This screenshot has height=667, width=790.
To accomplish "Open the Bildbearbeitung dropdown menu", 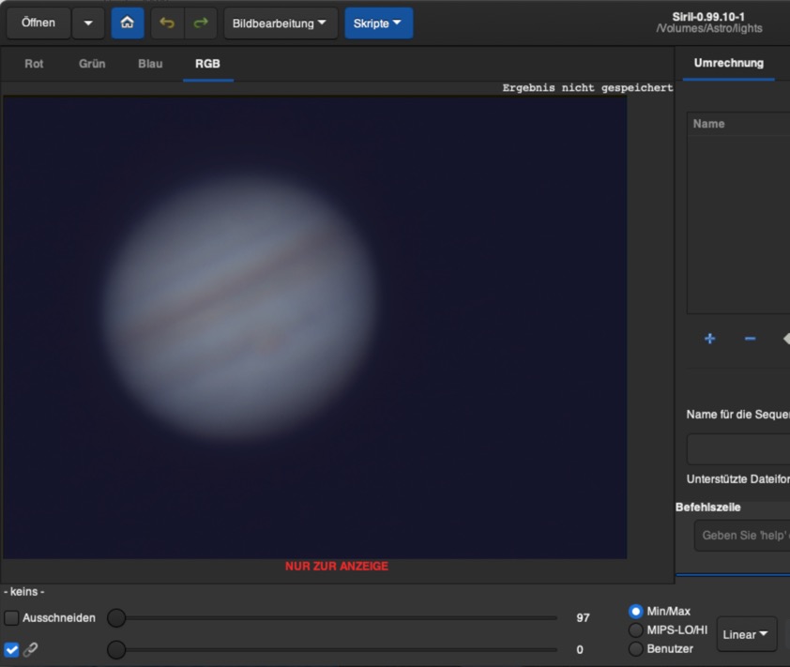I will [280, 23].
